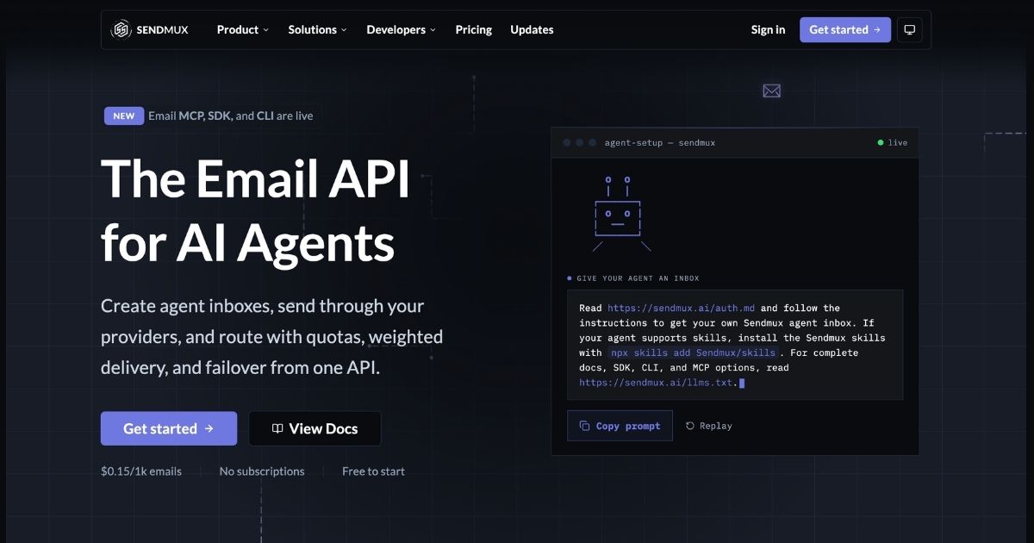This screenshot has height=543, width=1034.
Task: Expand the Solutions chevron arrow
Action: pyautogui.click(x=344, y=30)
